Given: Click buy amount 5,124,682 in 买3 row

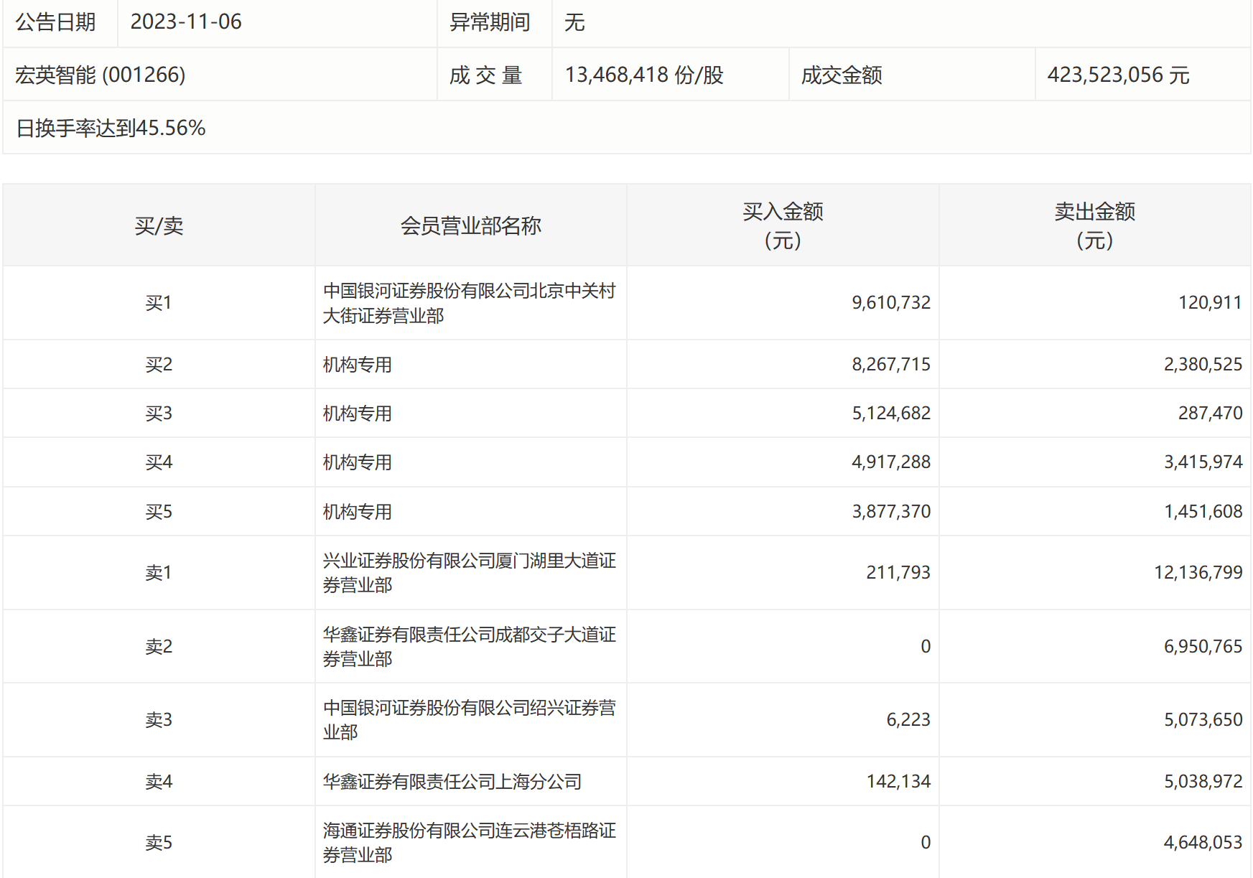Looking at the screenshot, I should click(x=890, y=414).
